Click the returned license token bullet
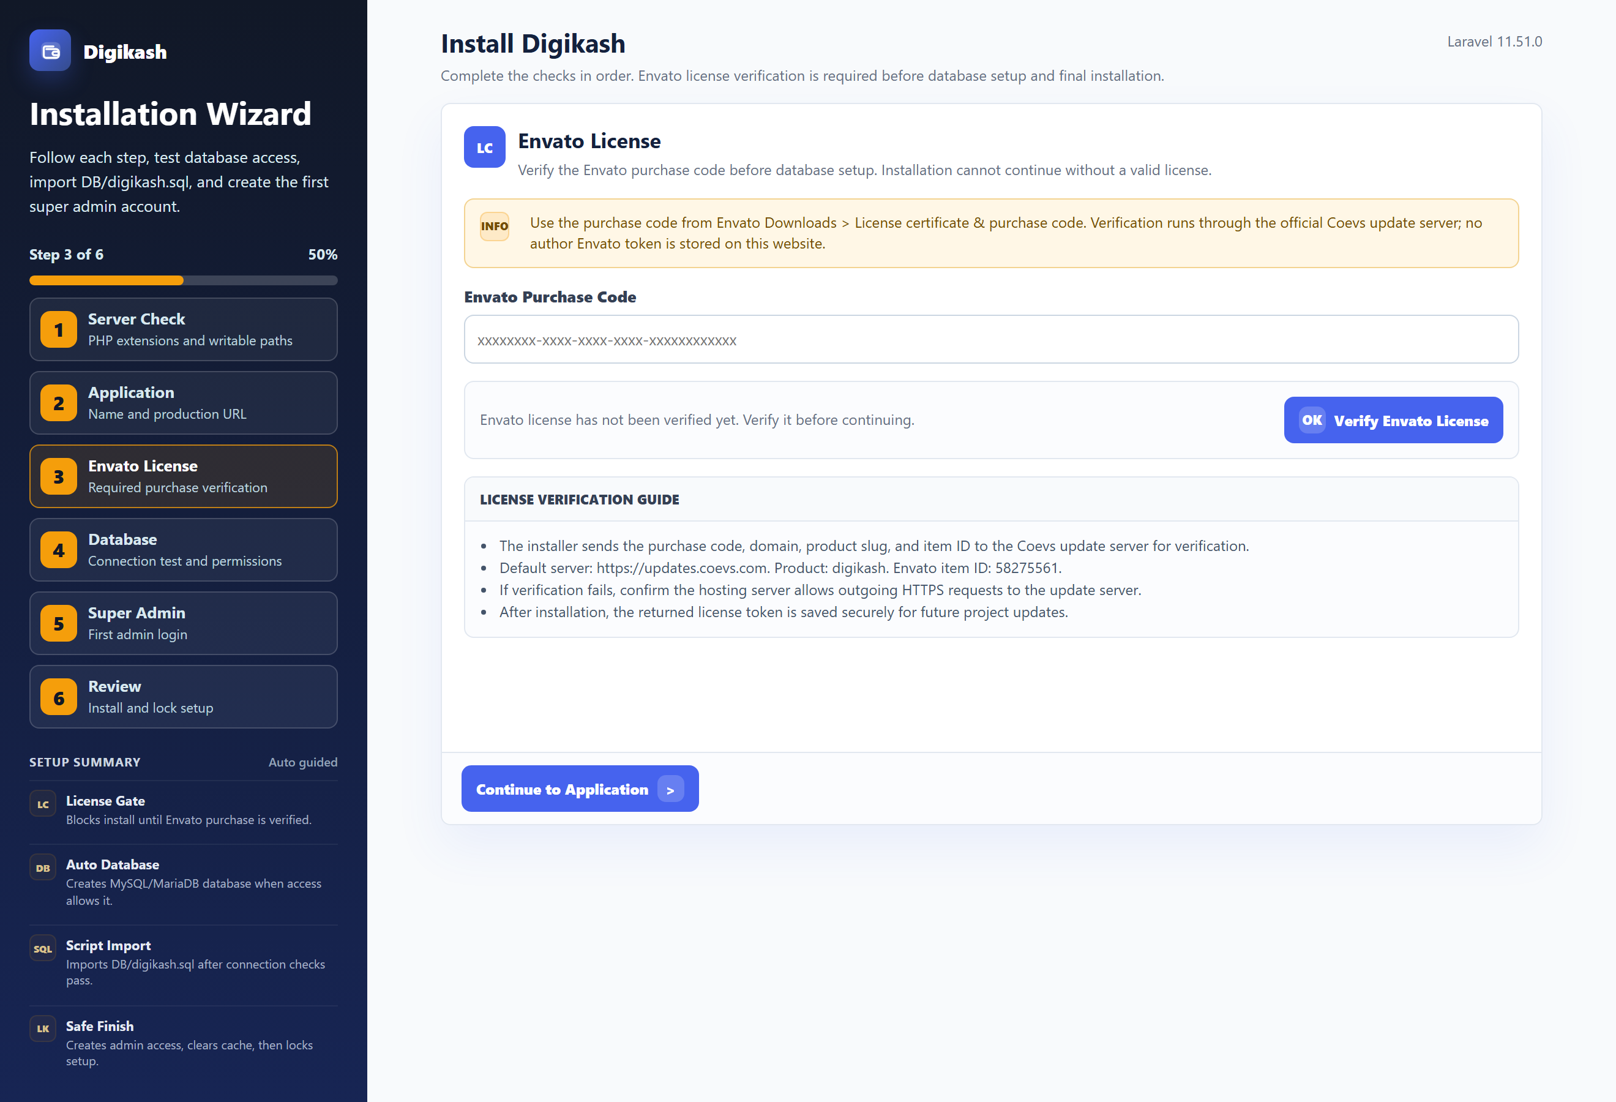 point(784,613)
